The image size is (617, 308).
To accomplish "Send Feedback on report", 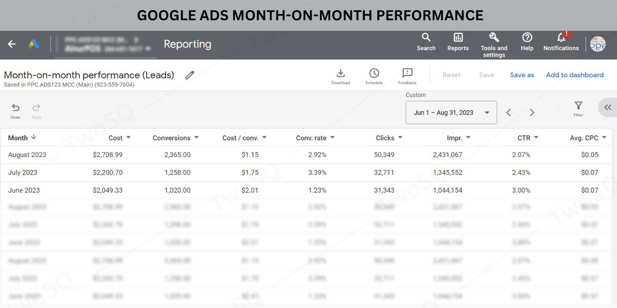I will coord(407,76).
